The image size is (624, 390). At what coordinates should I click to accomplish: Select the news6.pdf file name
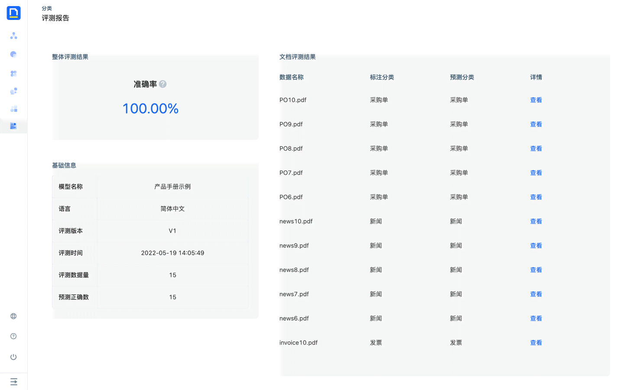(x=294, y=318)
